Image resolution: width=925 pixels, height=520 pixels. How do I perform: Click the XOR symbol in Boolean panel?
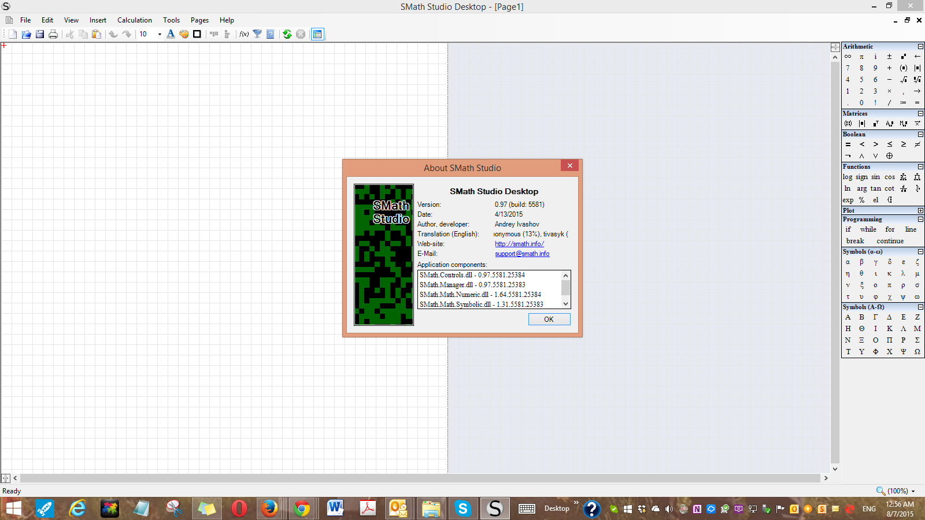(890, 156)
